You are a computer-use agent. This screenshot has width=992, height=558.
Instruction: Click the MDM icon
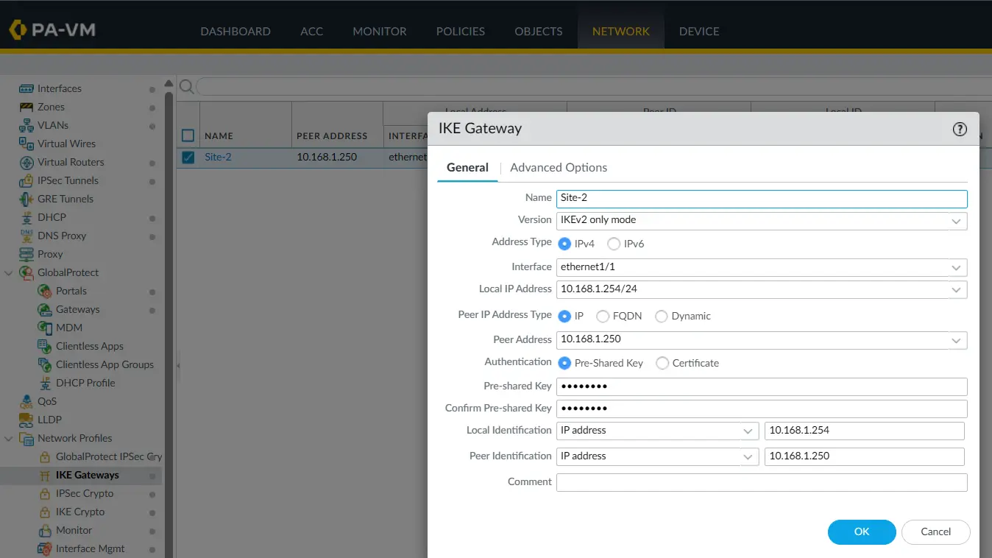coord(44,328)
